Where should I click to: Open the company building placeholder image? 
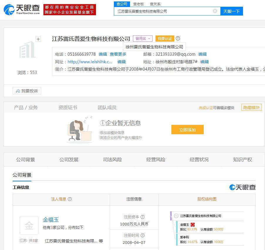click(27, 50)
